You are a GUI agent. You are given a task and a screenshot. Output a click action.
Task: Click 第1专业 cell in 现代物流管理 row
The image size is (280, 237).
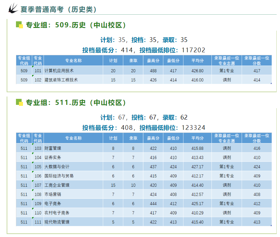pyautogui.click(x=227, y=222)
